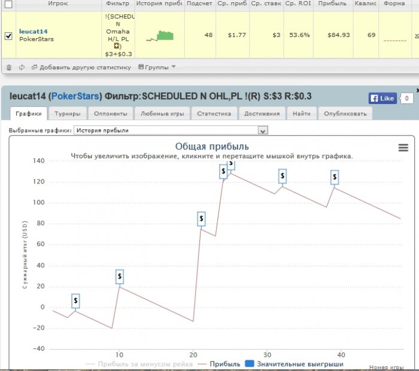Open the leucat14 player link in table

[x=33, y=31]
